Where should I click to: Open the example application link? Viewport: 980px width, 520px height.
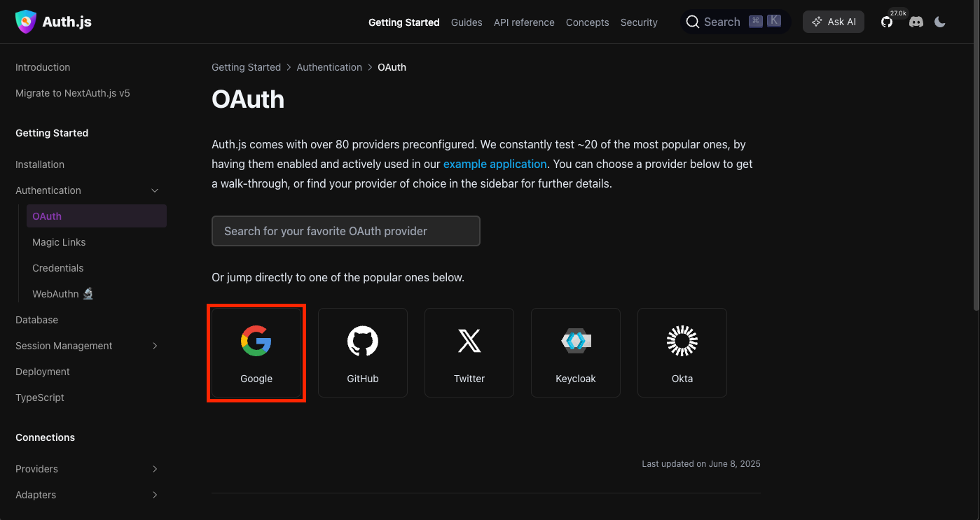[495, 164]
